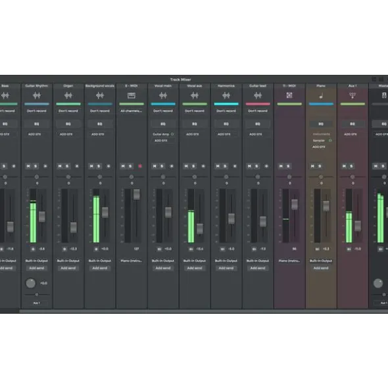388x388 pixels.
Task: Click the Master track speaker icon
Action: coord(384,95)
